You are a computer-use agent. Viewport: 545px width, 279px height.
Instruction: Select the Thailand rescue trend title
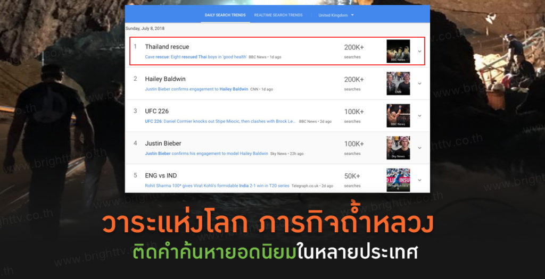[167, 47]
